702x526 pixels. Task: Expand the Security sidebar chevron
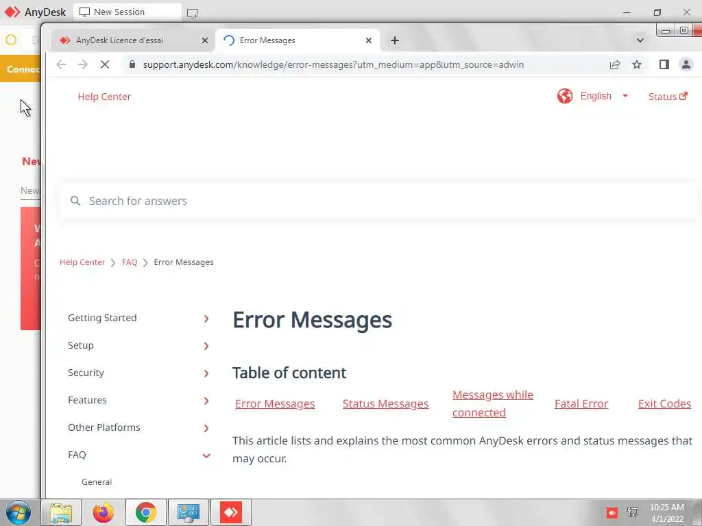[206, 373]
